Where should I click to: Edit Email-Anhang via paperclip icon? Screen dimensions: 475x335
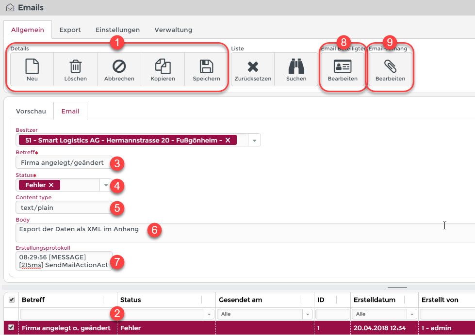[x=390, y=66]
